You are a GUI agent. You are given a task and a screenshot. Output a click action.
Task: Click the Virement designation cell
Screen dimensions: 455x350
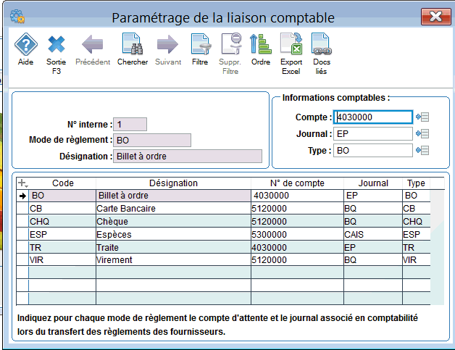click(x=173, y=259)
